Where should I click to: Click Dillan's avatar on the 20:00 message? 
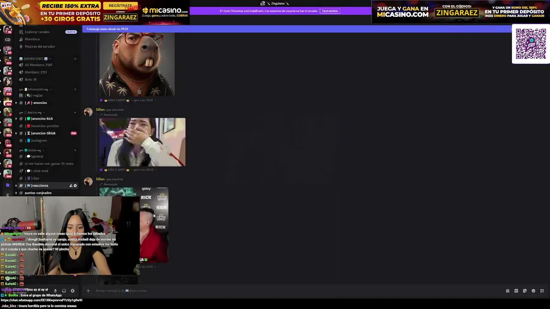coord(88,112)
